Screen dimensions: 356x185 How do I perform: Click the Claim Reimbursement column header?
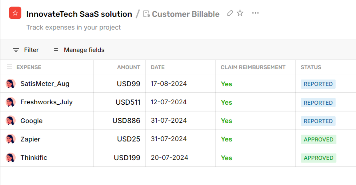point(253,67)
